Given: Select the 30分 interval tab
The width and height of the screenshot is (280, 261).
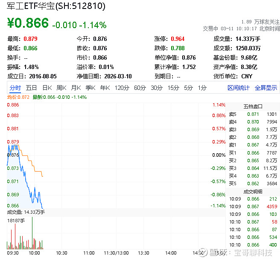Looking at the screenshot, I should click(x=157, y=88).
